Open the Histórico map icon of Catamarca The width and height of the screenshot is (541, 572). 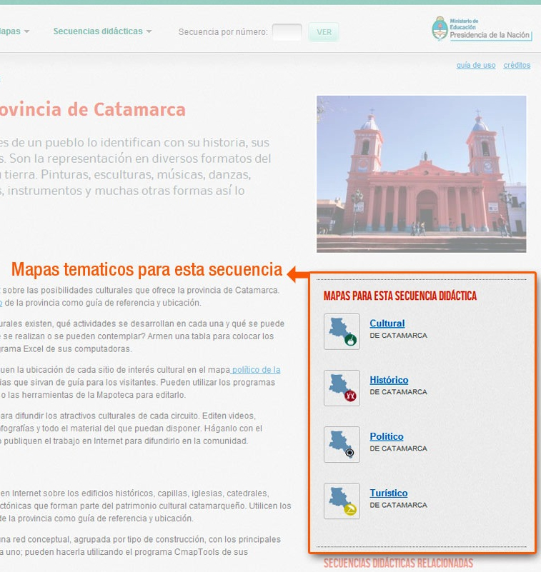(342, 388)
